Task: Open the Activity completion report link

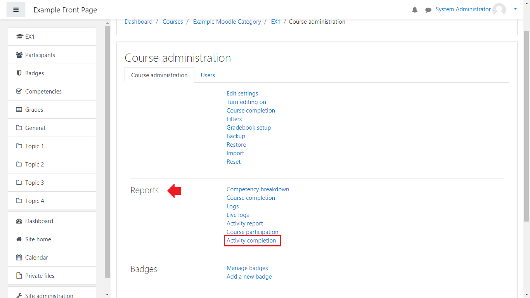Action: (x=251, y=241)
